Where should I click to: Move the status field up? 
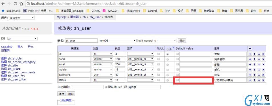(255, 80)
